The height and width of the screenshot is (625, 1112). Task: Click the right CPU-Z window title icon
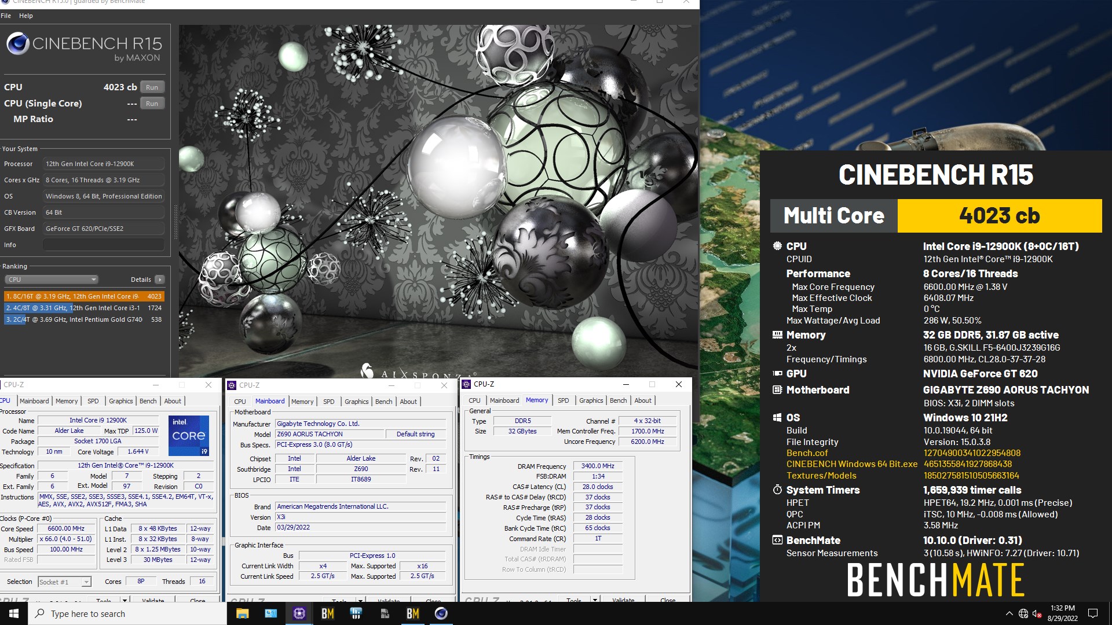tap(466, 384)
